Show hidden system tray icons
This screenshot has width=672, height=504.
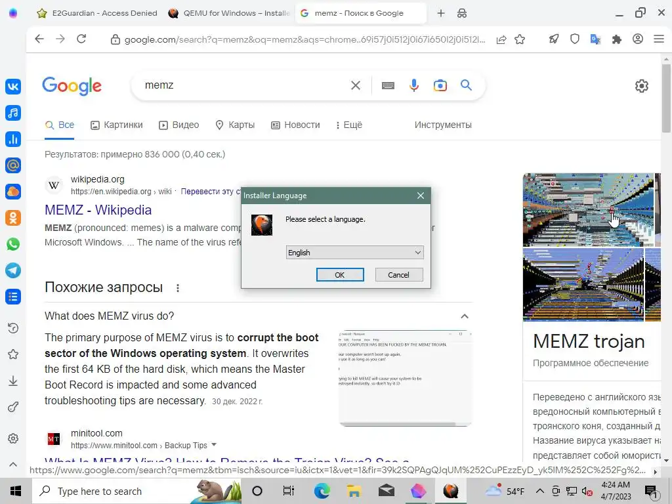(540, 491)
